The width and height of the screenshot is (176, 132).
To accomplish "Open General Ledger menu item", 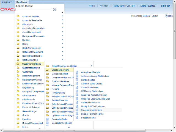I will tap(29, 111).
